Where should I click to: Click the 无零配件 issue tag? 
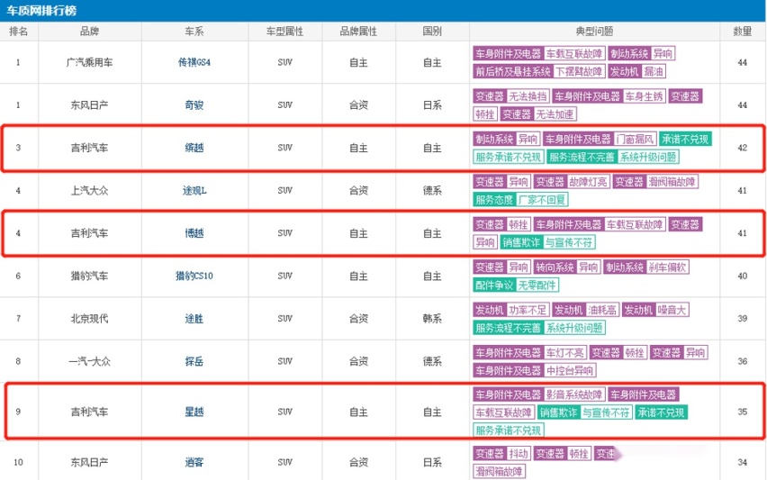[x=537, y=285]
